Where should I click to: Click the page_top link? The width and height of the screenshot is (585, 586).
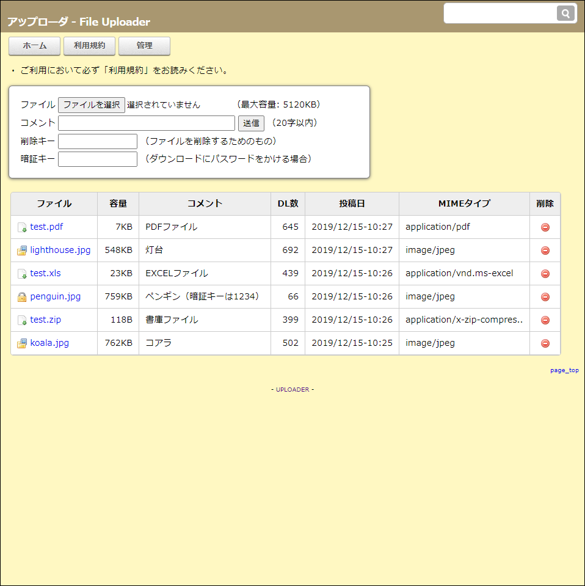[564, 370]
